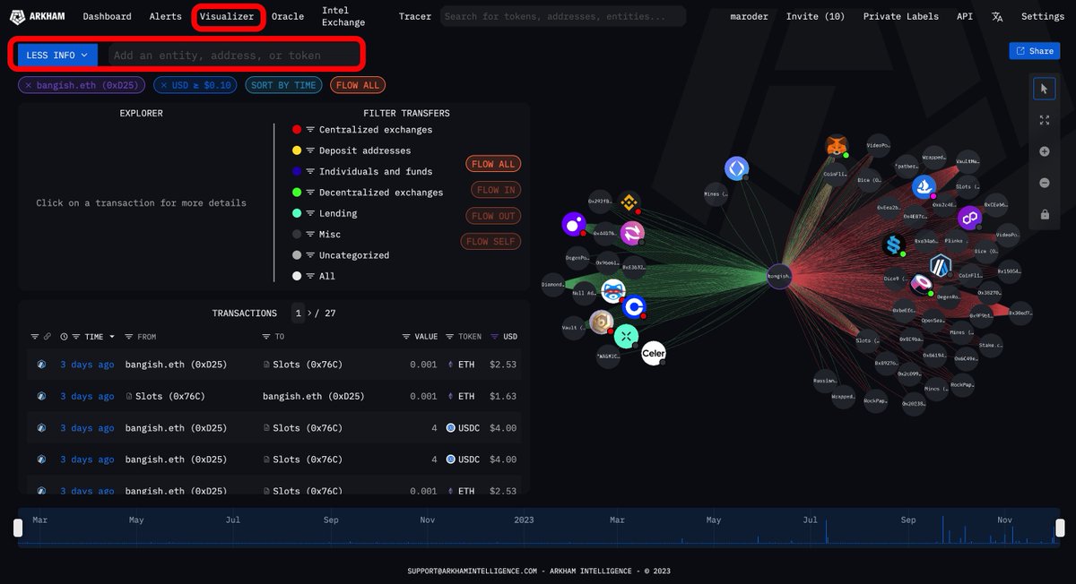
Task: Go to next transactions page with the arrow
Action: 309,313
